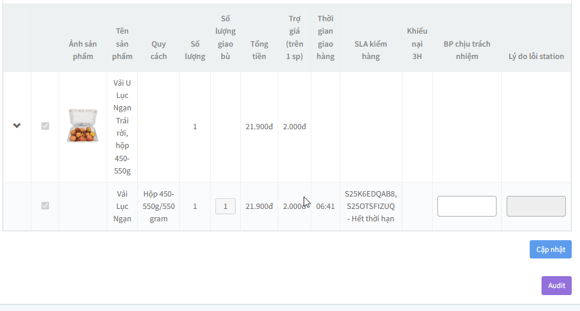Click the Lý do lỗi station disabled field

536,206
